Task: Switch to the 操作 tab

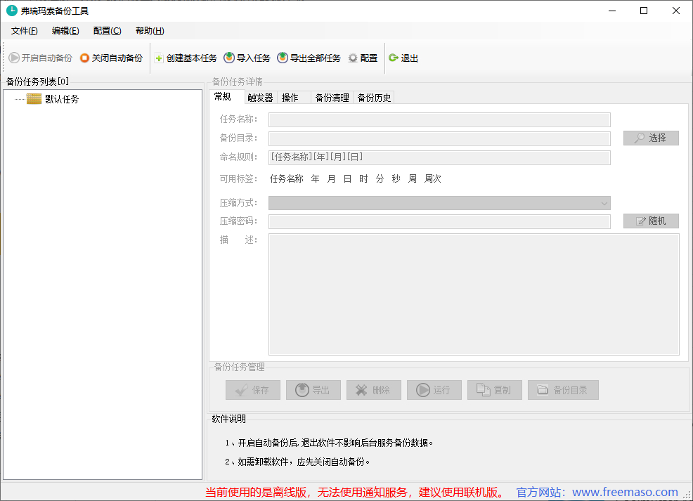Action: [294, 98]
